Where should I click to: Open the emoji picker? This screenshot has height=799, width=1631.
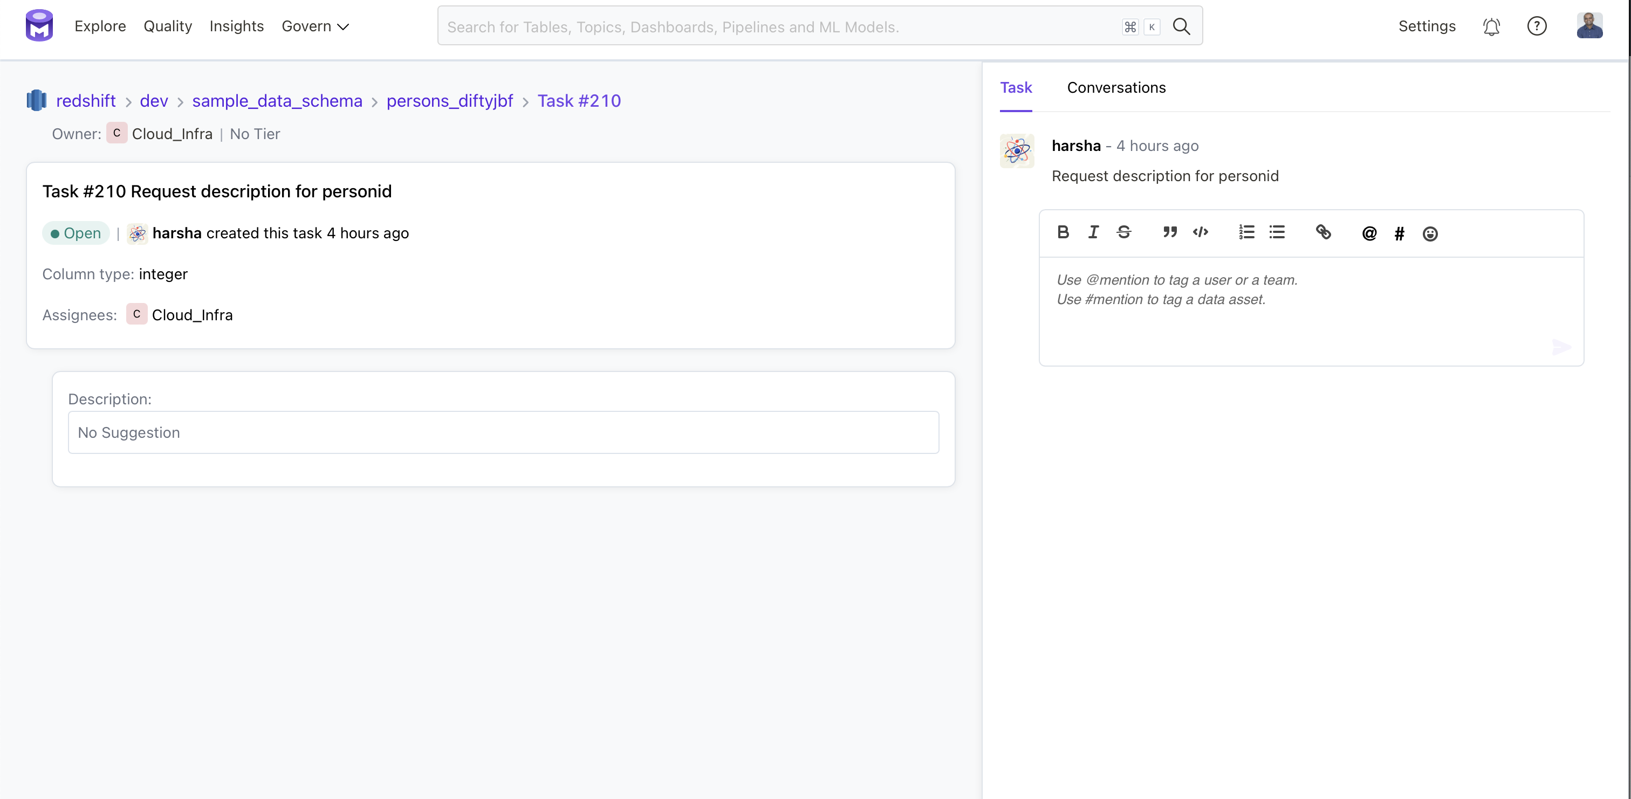(x=1430, y=233)
